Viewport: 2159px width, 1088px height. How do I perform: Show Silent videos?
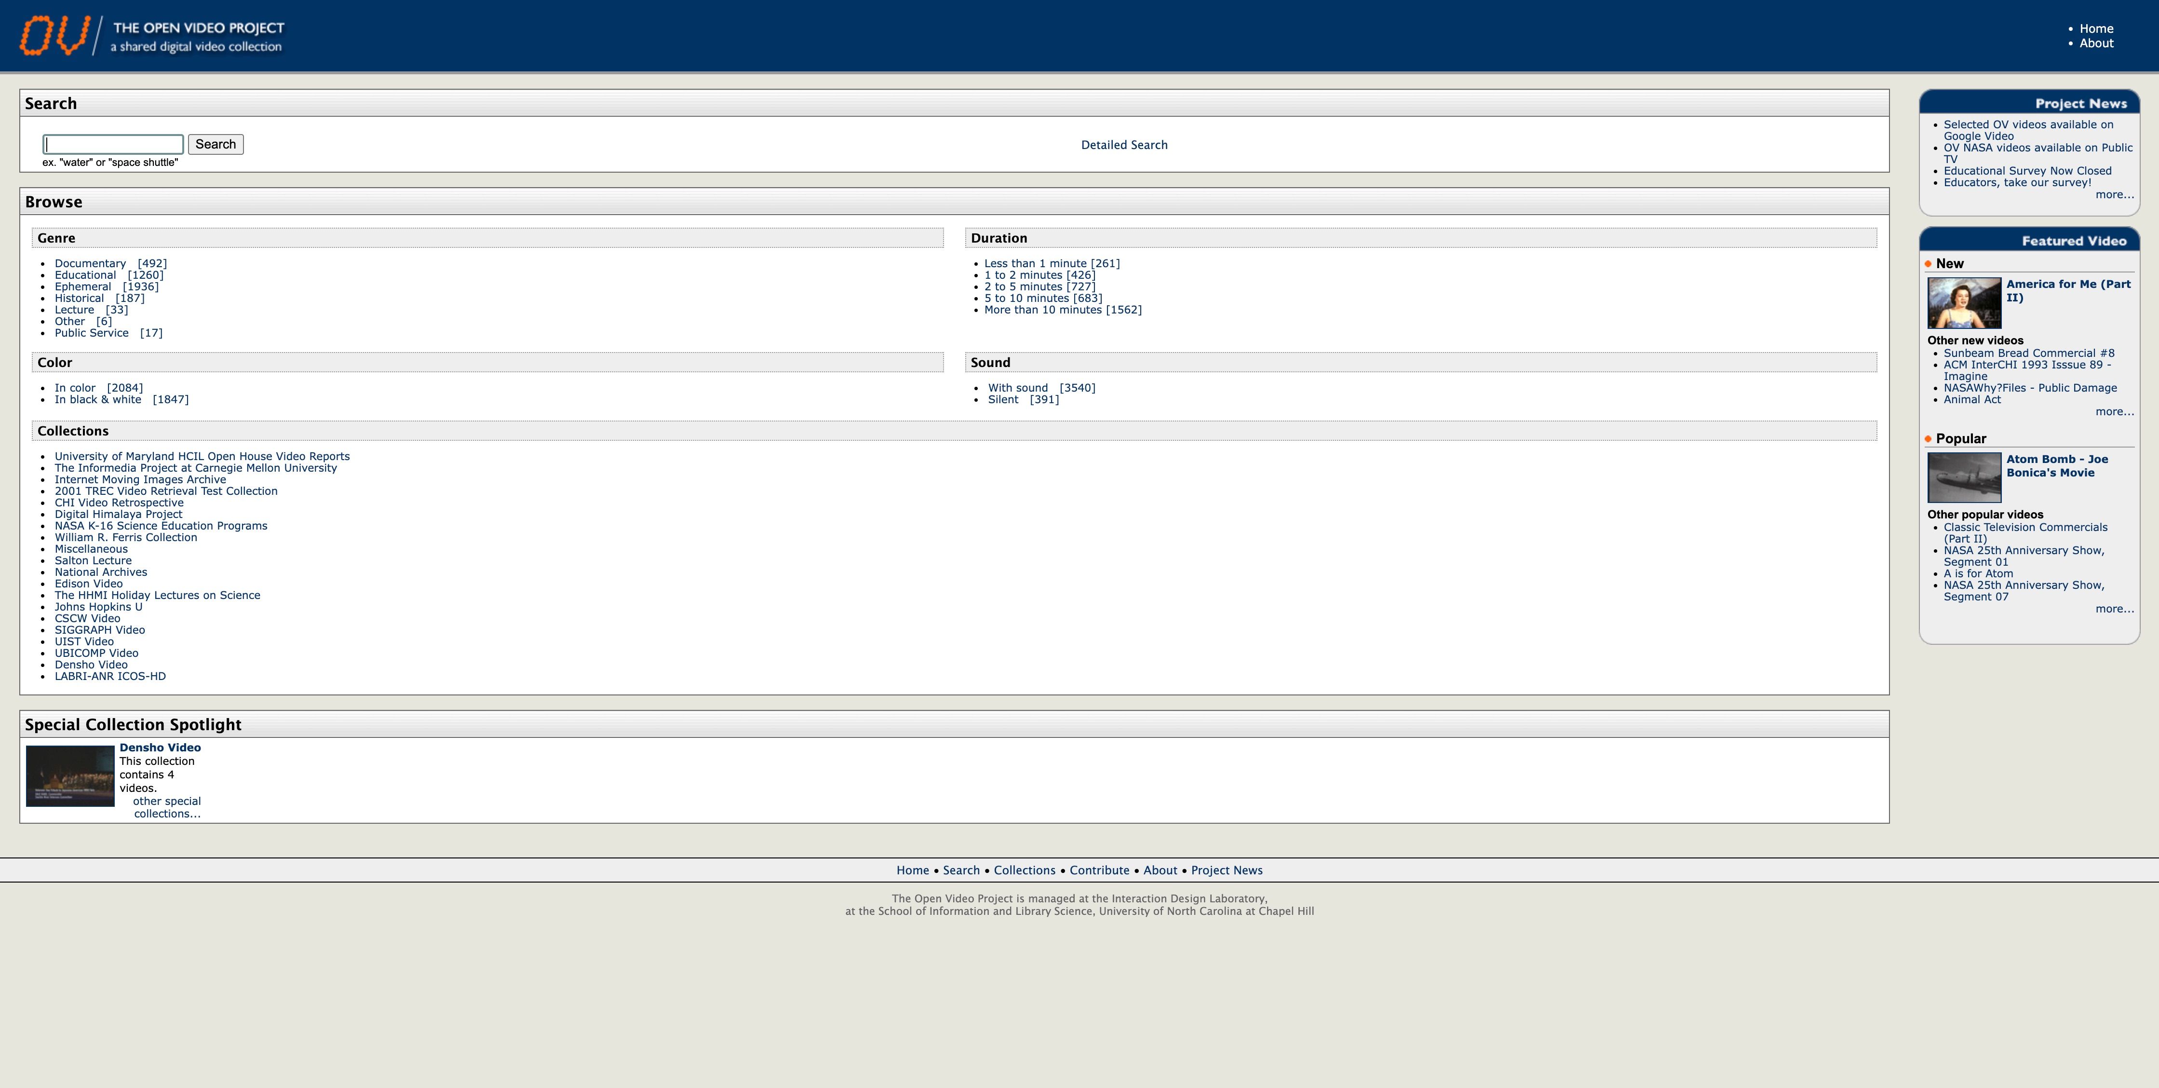coord(1002,400)
